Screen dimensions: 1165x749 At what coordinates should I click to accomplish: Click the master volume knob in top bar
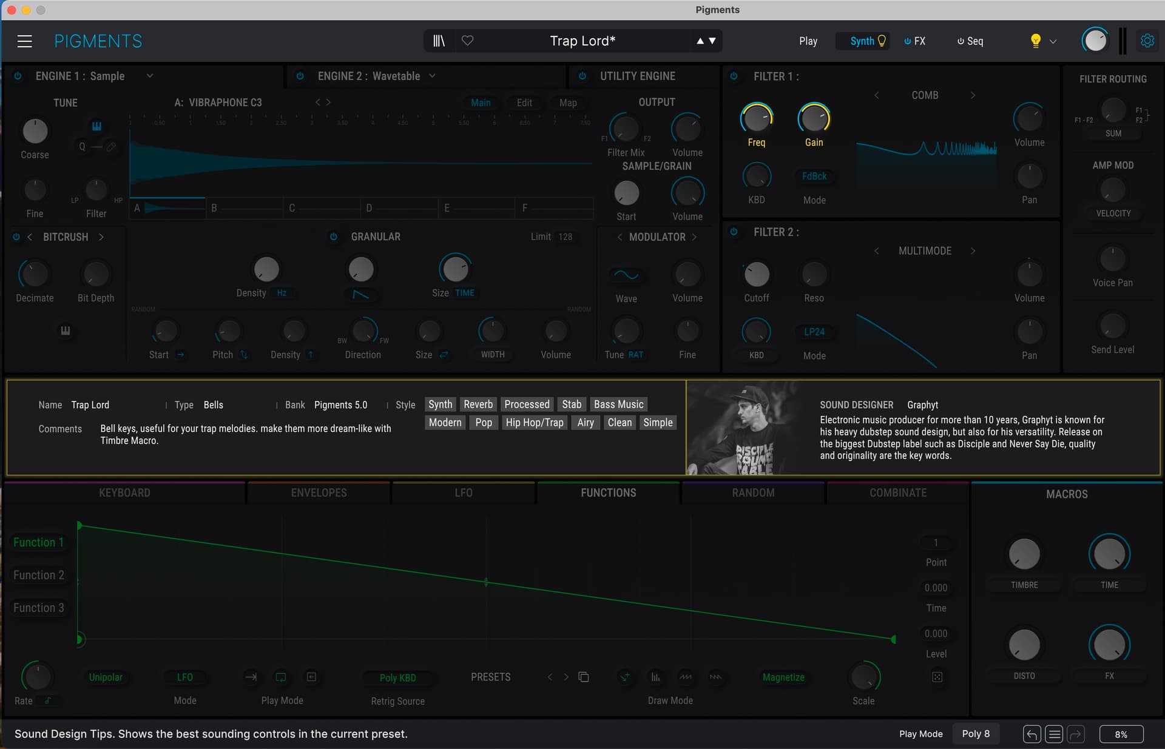click(x=1095, y=41)
